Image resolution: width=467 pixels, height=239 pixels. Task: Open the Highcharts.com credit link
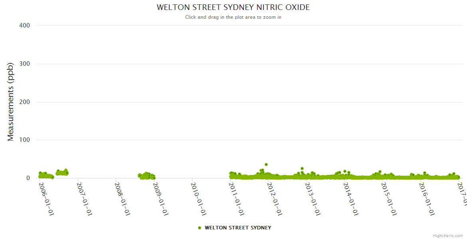pyautogui.click(x=448, y=236)
